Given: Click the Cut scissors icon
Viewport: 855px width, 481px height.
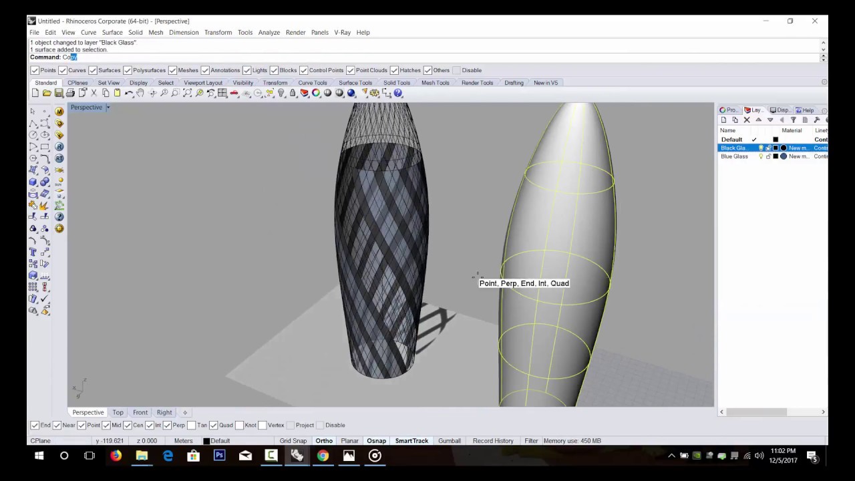Looking at the screenshot, I should pos(94,94).
